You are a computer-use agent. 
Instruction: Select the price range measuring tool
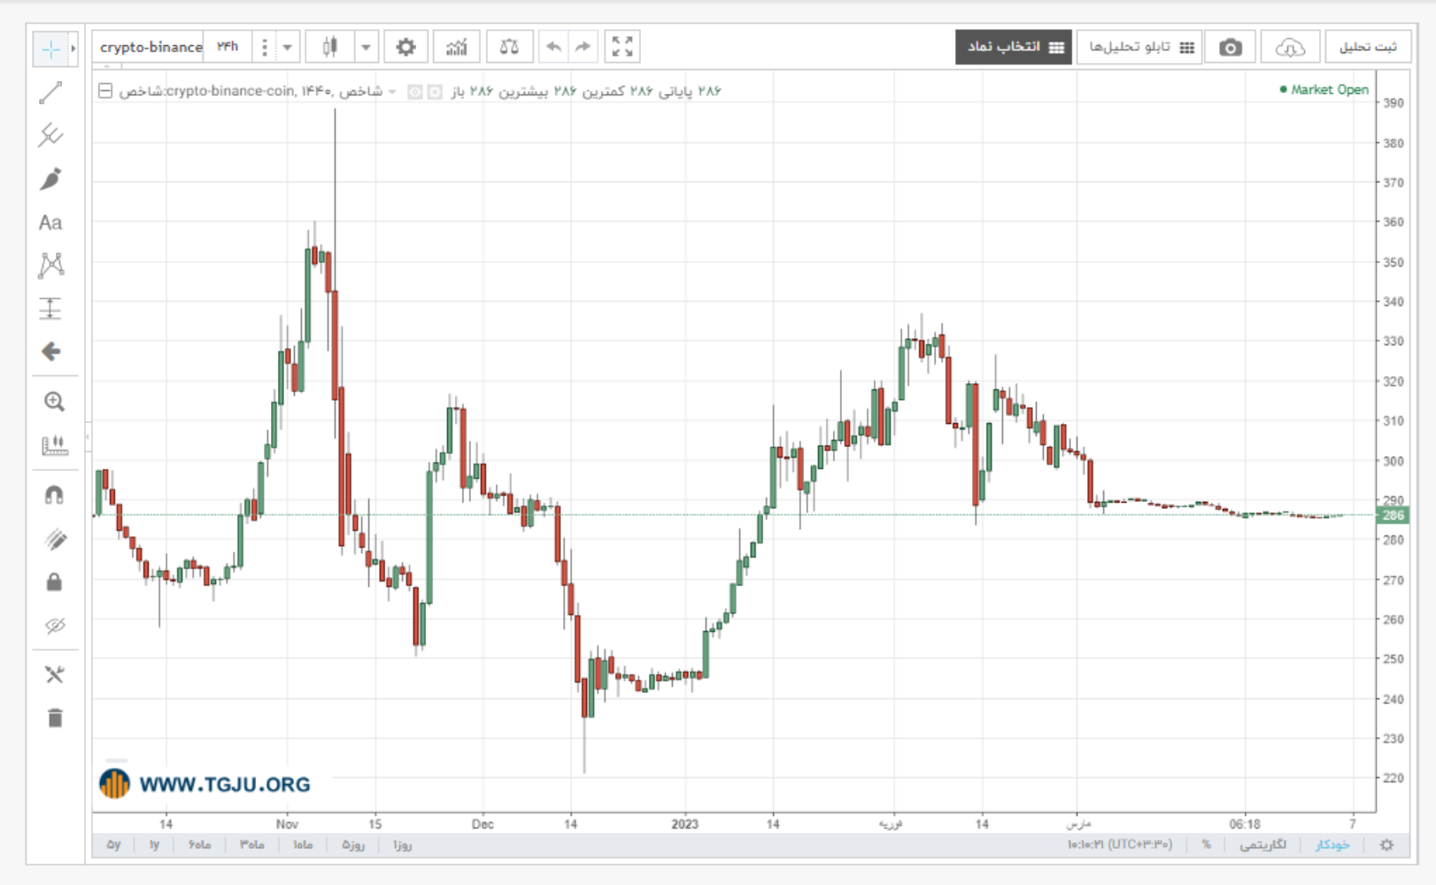click(x=50, y=309)
